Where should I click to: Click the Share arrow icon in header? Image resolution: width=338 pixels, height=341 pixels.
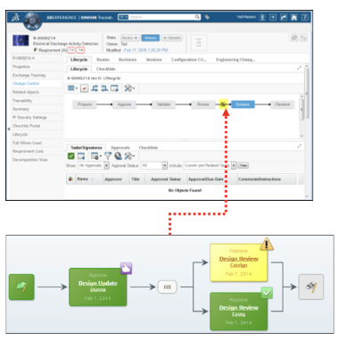click(284, 17)
